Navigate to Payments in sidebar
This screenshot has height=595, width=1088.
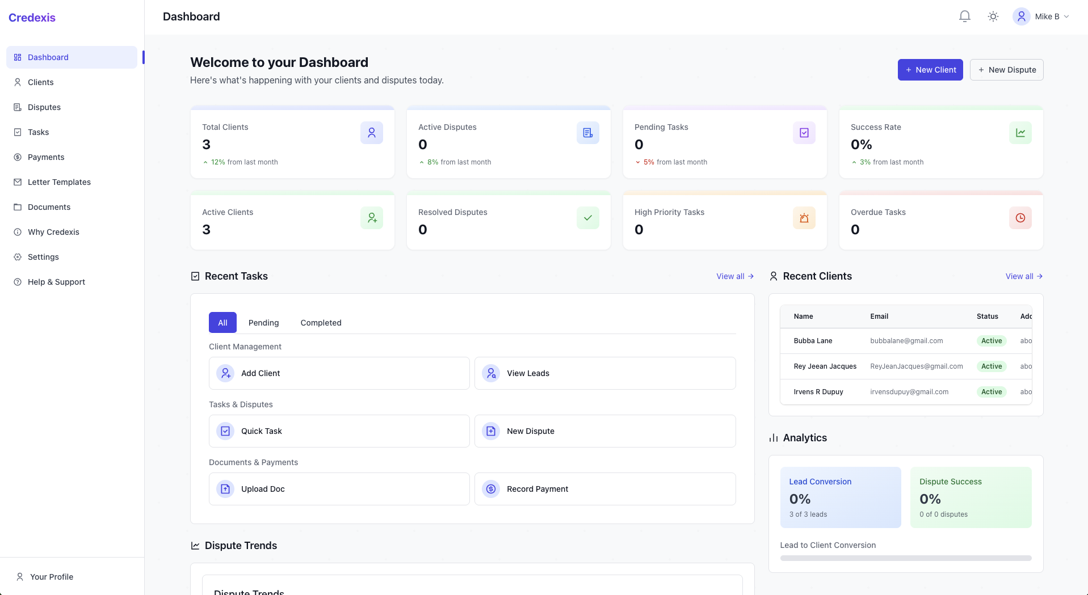coord(72,157)
